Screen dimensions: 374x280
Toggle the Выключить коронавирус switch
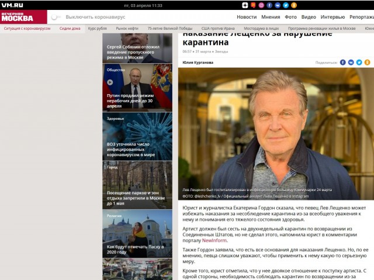(56, 17)
